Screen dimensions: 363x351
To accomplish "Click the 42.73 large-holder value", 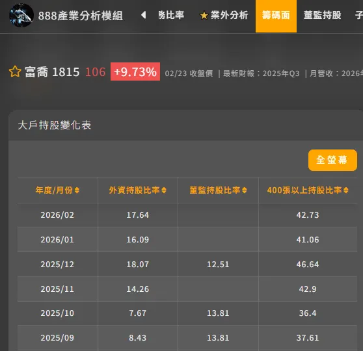I will [x=308, y=215].
